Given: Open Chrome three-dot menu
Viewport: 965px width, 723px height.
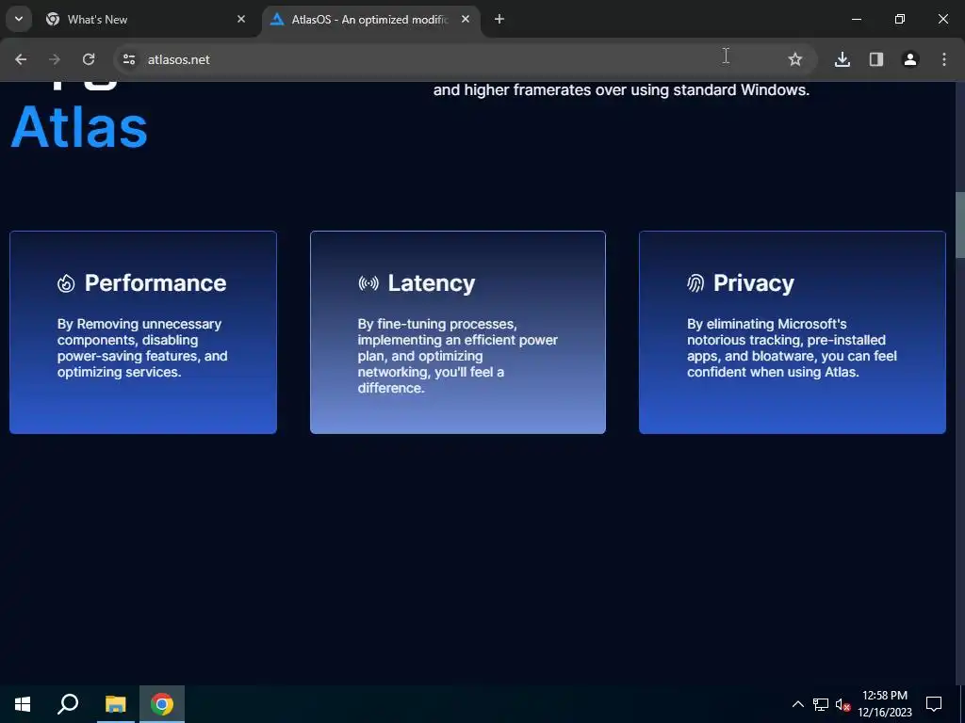Looking at the screenshot, I should click(944, 59).
